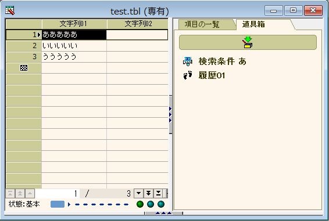The image size is (329, 221).
Task: Click the 状態:基本 status label
Action: [x=24, y=204]
